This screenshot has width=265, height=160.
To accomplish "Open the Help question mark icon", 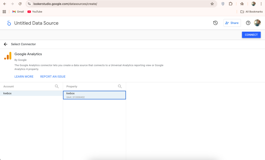I will pos(248,23).
